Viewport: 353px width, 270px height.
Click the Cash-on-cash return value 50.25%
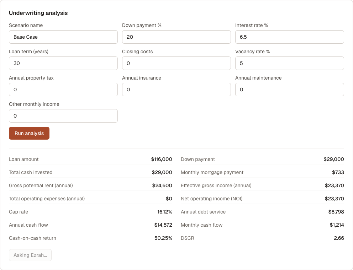pos(163,238)
